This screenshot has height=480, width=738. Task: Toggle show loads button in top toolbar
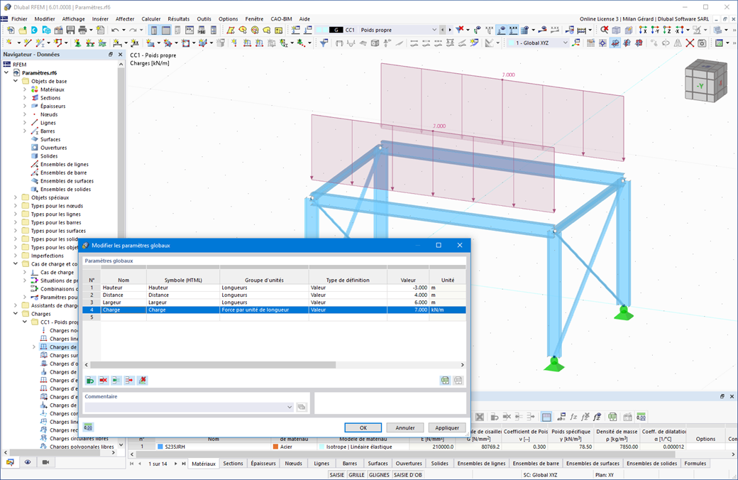[x=502, y=30]
